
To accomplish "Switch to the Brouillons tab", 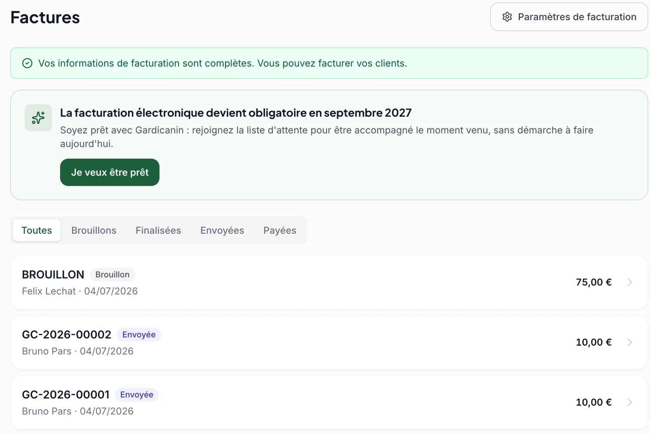I will coord(94,230).
